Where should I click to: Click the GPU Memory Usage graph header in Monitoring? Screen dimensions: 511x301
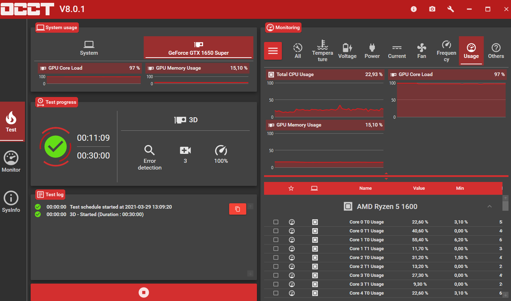pos(325,125)
